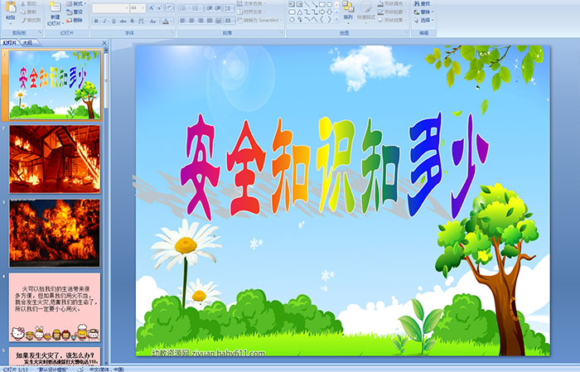Toggle Strikethrough (abc) formatting

coord(123,21)
